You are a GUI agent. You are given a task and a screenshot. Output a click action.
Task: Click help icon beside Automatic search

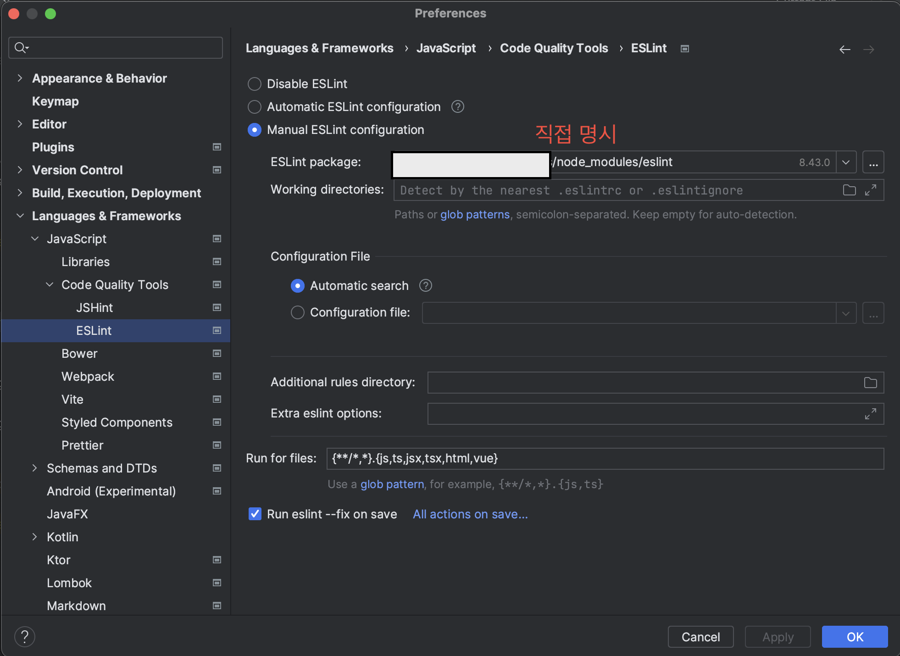425,286
